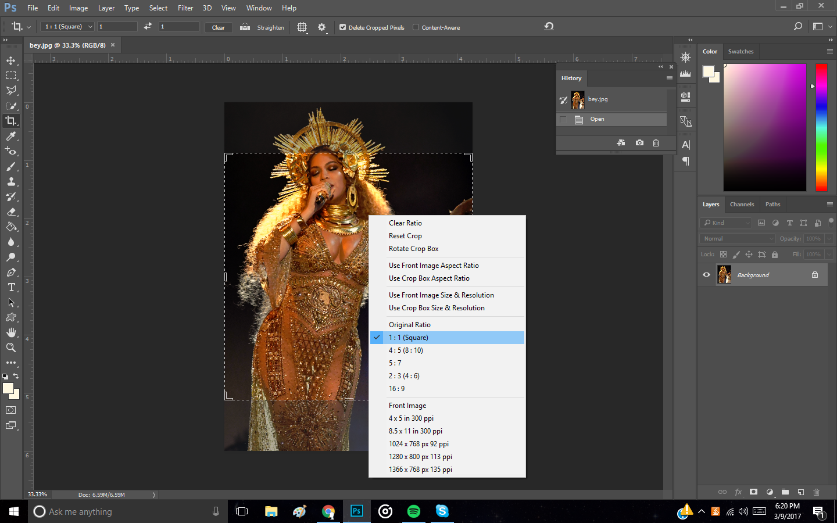Set history brush source on Open state
The image size is (837, 523).
pyautogui.click(x=563, y=119)
